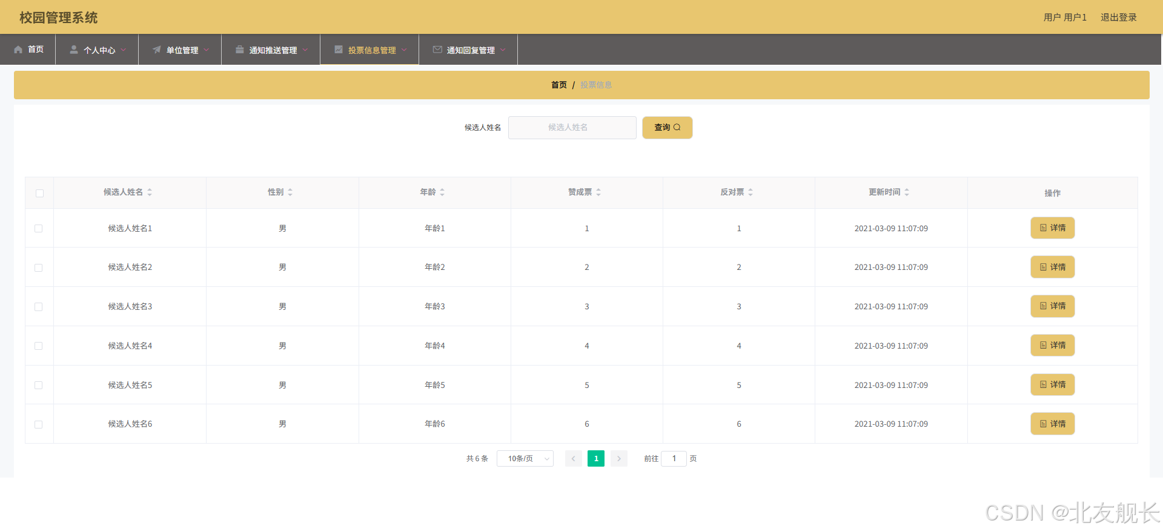The height and width of the screenshot is (532, 1163).
Task: Click the 查询 search button
Action: [668, 127]
